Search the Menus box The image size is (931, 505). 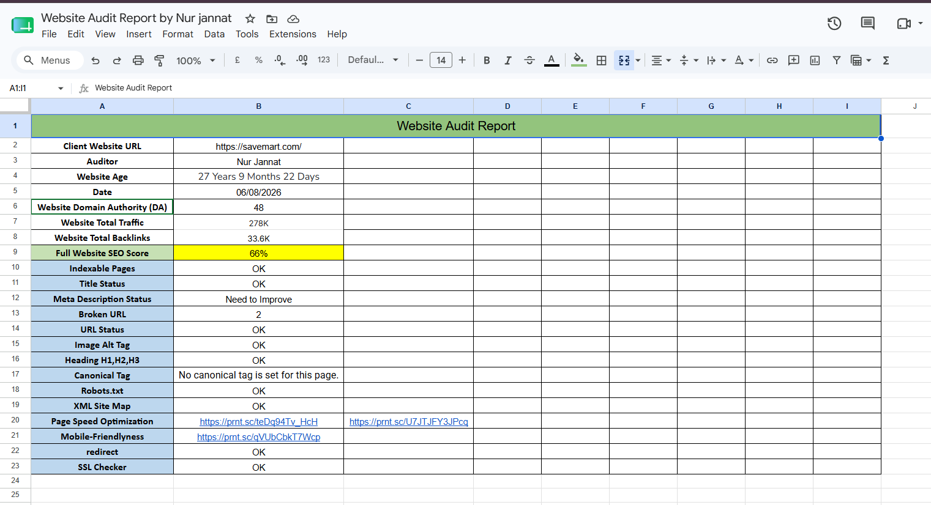(x=49, y=60)
